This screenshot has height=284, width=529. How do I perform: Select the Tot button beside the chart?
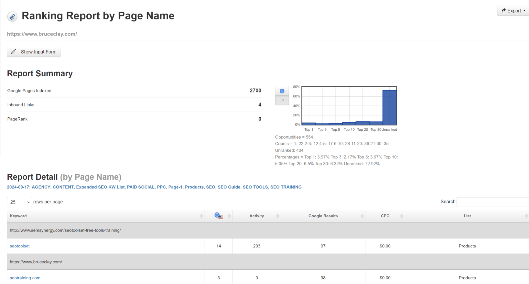[x=282, y=100]
